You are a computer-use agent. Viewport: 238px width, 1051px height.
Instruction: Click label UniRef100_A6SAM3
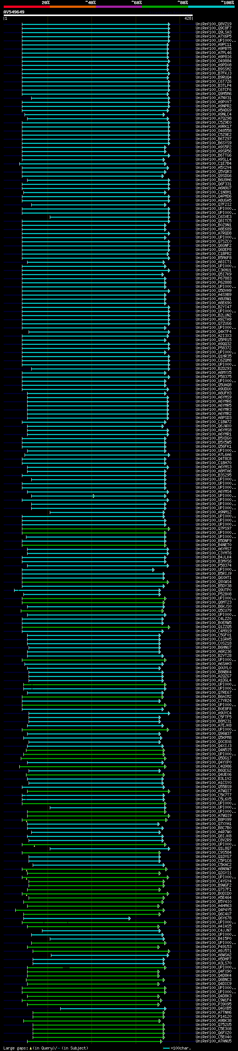213,664
